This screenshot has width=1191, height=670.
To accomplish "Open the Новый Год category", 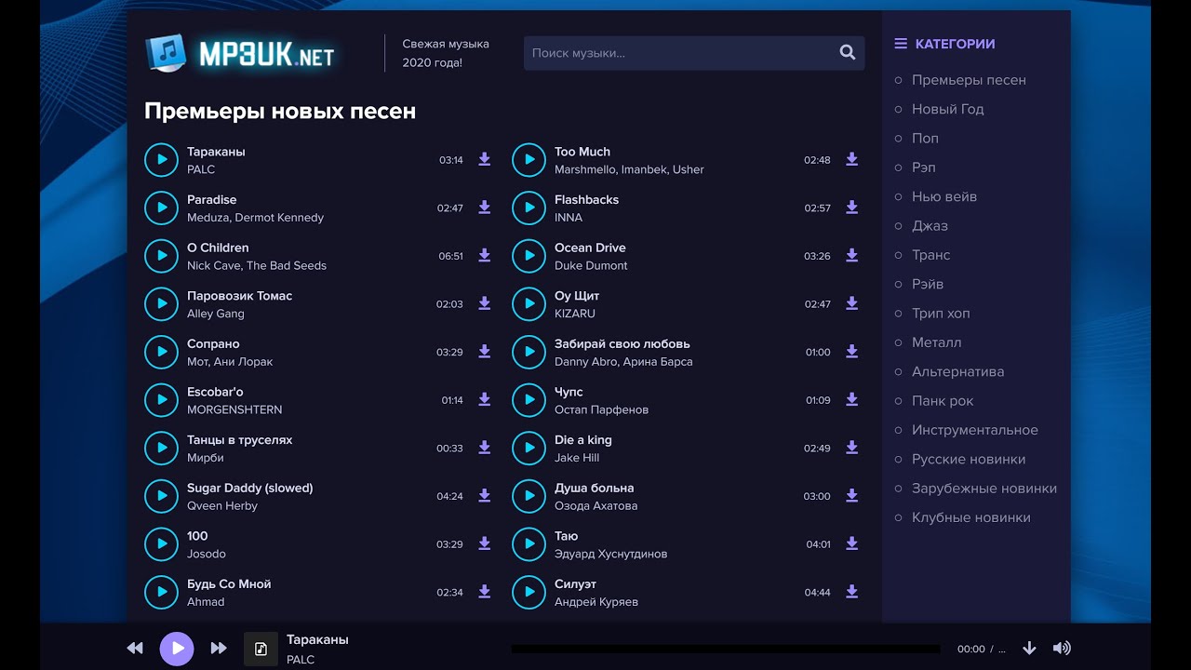I will 947,109.
